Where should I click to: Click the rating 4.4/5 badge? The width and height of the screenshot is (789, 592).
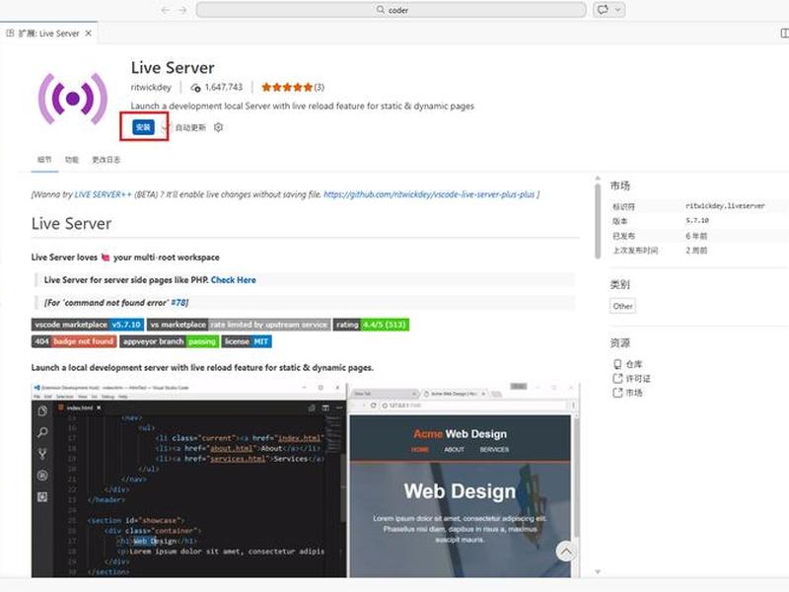pos(372,325)
